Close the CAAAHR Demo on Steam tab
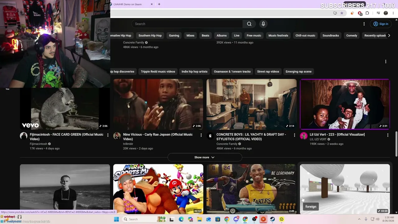 [152, 4]
